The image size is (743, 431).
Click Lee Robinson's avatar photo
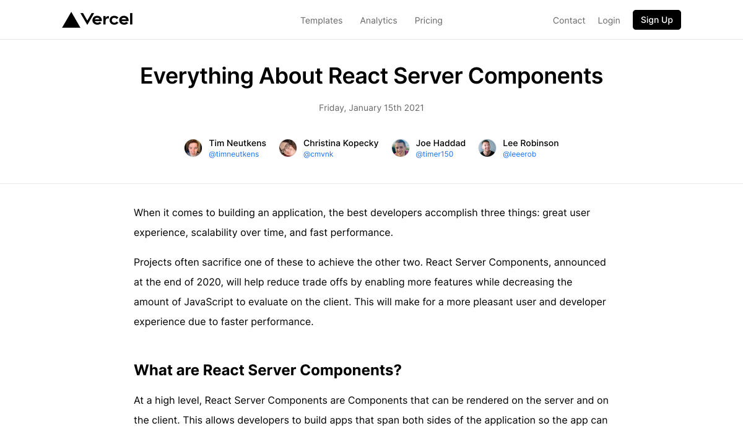(x=487, y=148)
